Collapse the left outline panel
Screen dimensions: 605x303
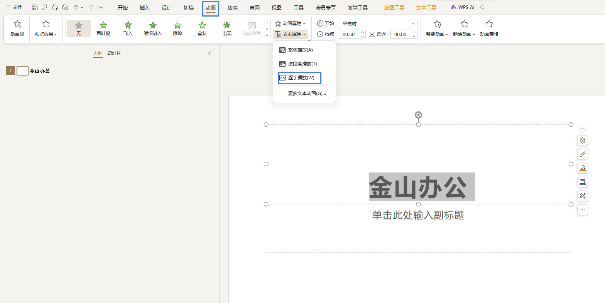[x=210, y=53]
